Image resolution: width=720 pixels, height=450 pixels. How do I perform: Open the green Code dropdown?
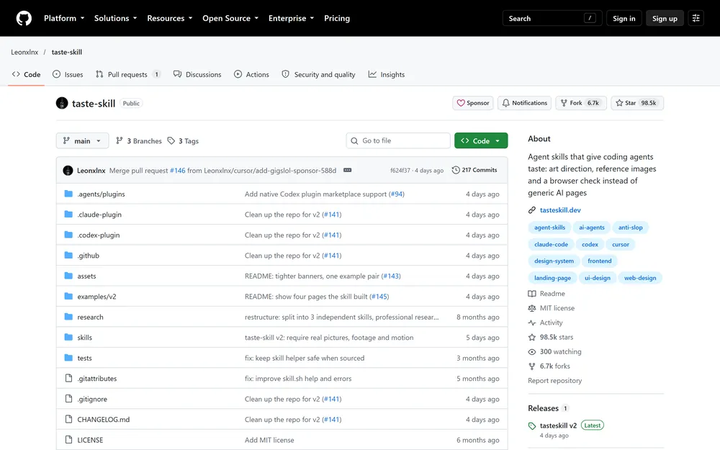click(481, 141)
